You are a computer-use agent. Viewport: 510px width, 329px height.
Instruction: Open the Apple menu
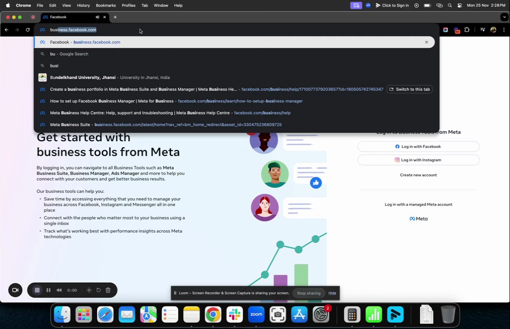(8, 5)
